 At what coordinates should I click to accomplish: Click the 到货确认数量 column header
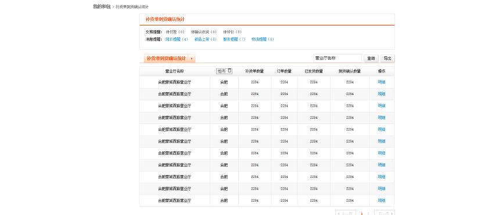pyautogui.click(x=350, y=71)
